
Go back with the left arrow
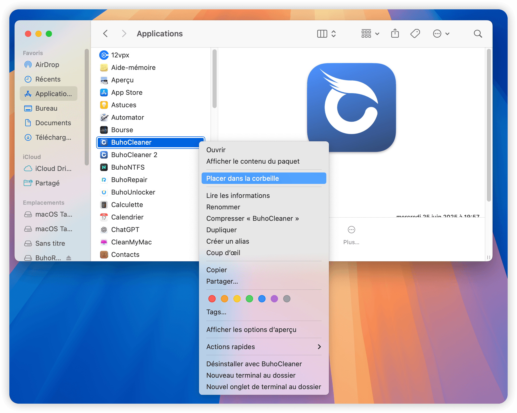105,34
